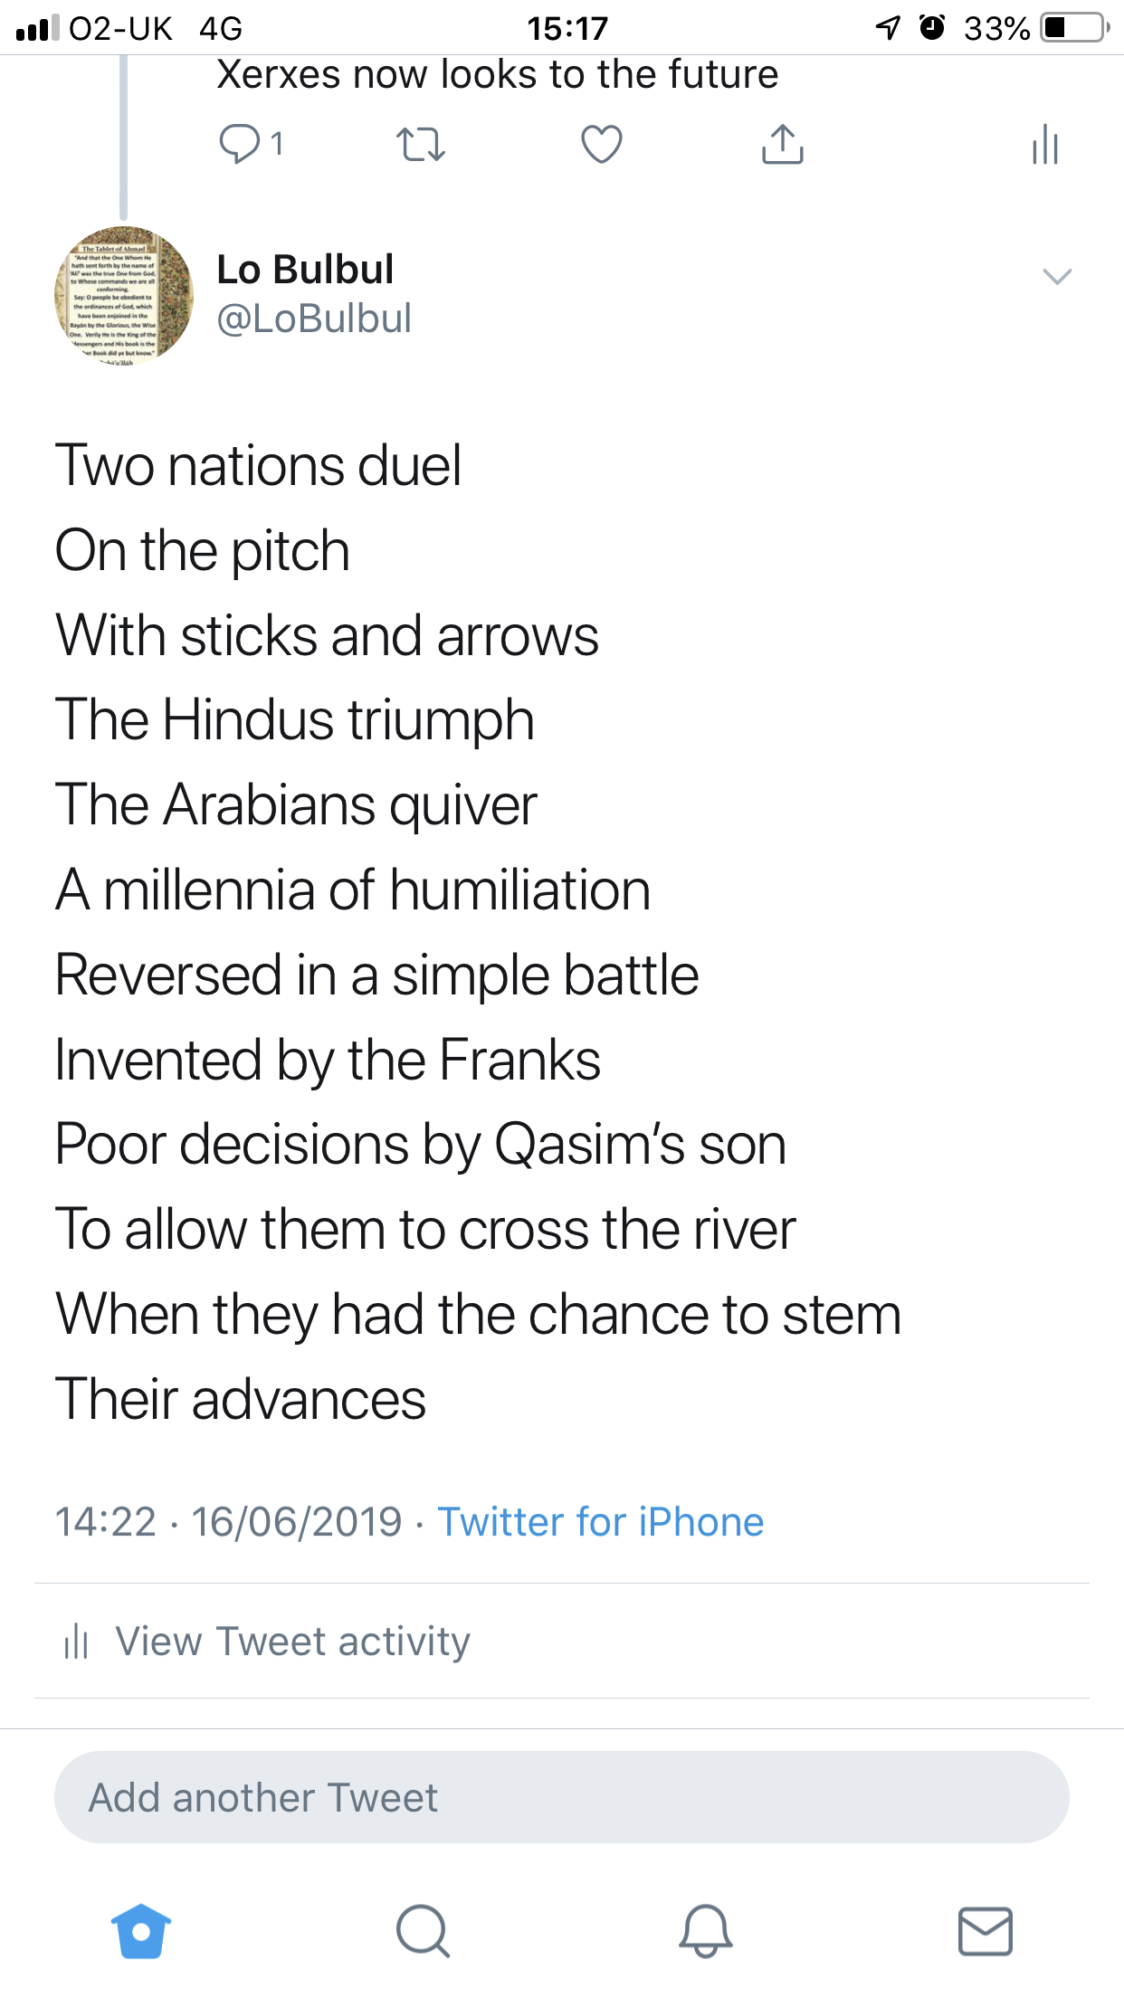The image size is (1124, 1998).
Task: Tap the status bar clock
Action: (x=567, y=28)
